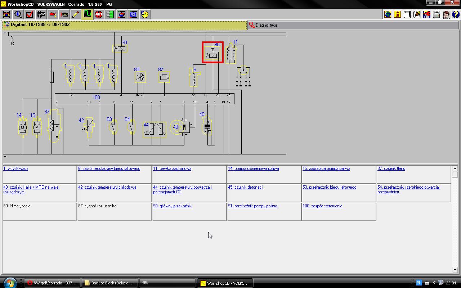Open help with the question mark icon

456,14
